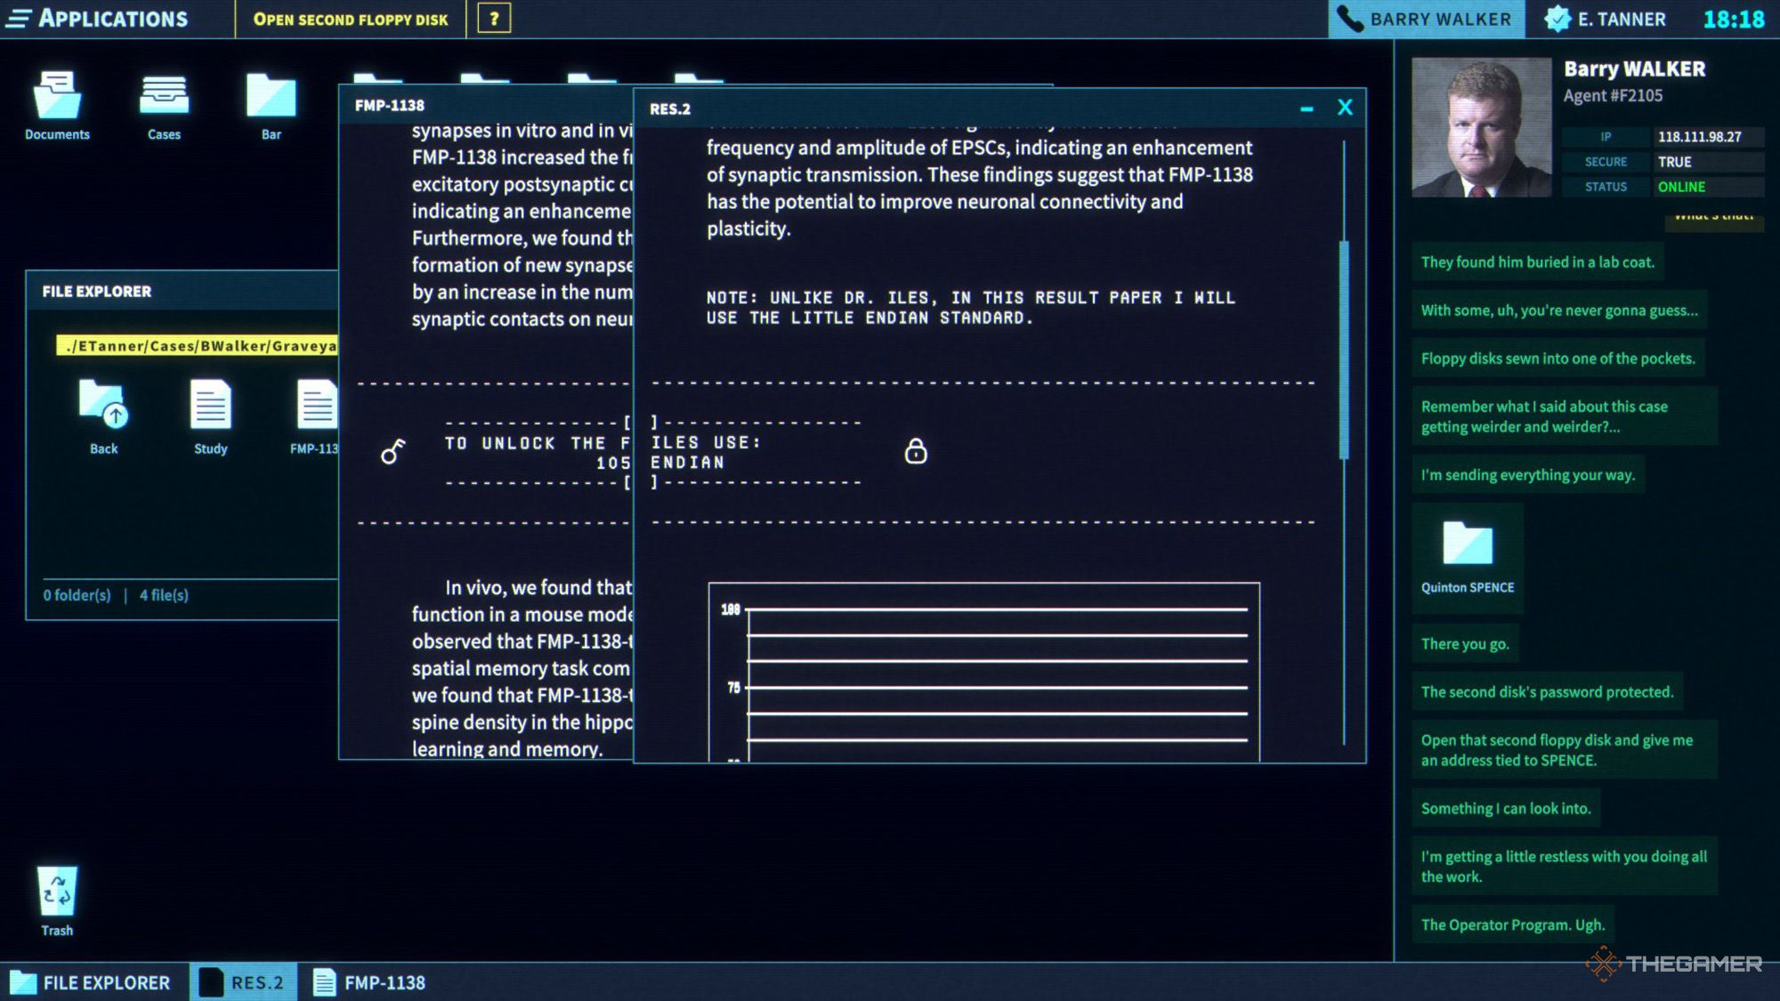Click the bar chart graph thumbnail in RES.2

coord(984,672)
